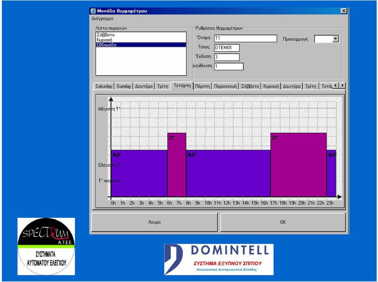
Task: Select the 16,5° block starting at 23h
Action: tap(331, 173)
